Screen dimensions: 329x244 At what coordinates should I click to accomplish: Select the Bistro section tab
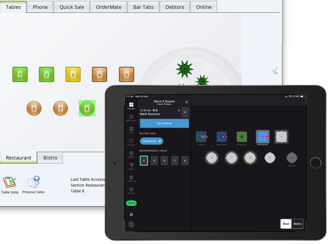pyautogui.click(x=50, y=158)
